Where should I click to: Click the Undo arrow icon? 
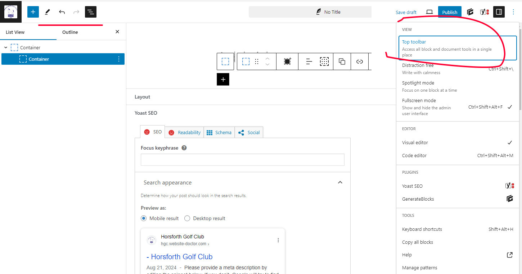click(62, 12)
